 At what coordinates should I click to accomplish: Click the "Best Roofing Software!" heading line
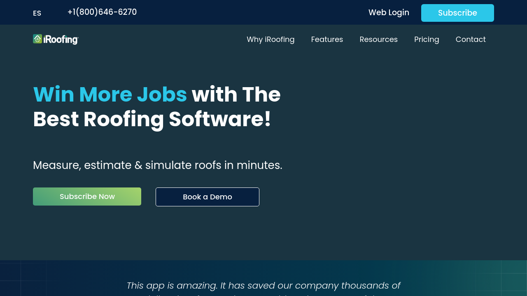click(152, 119)
